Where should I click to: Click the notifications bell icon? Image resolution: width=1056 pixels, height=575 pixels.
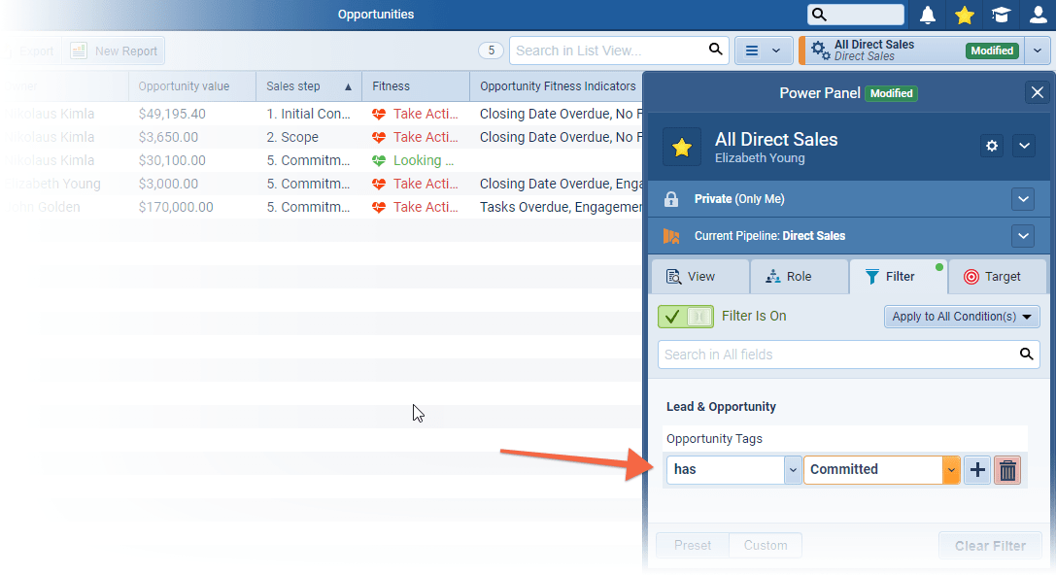click(x=928, y=15)
